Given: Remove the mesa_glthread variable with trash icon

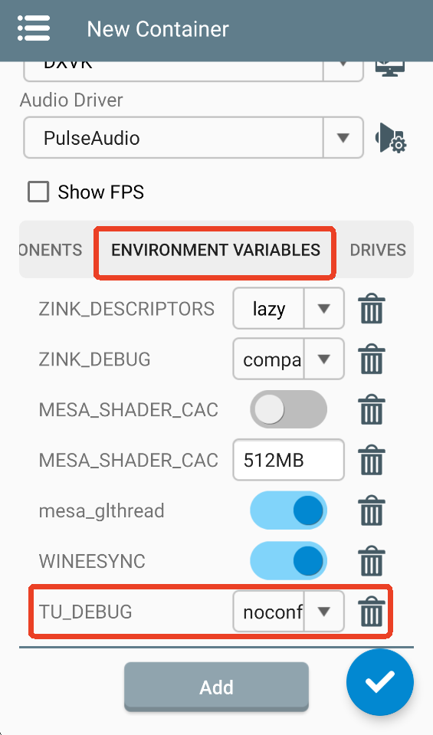Looking at the screenshot, I should (372, 510).
